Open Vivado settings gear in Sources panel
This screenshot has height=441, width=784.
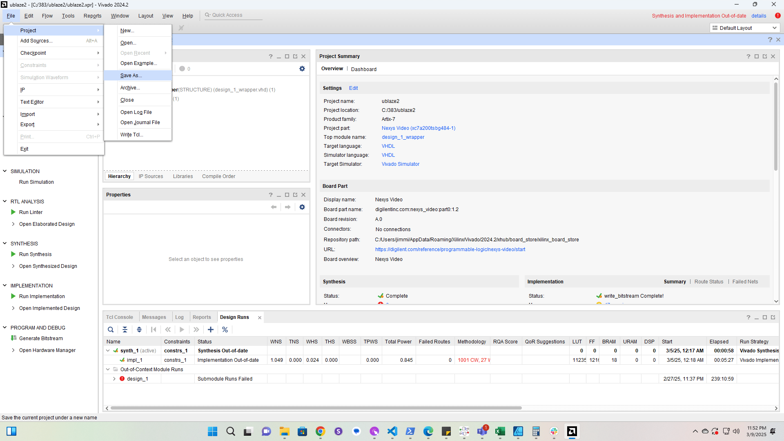click(302, 69)
